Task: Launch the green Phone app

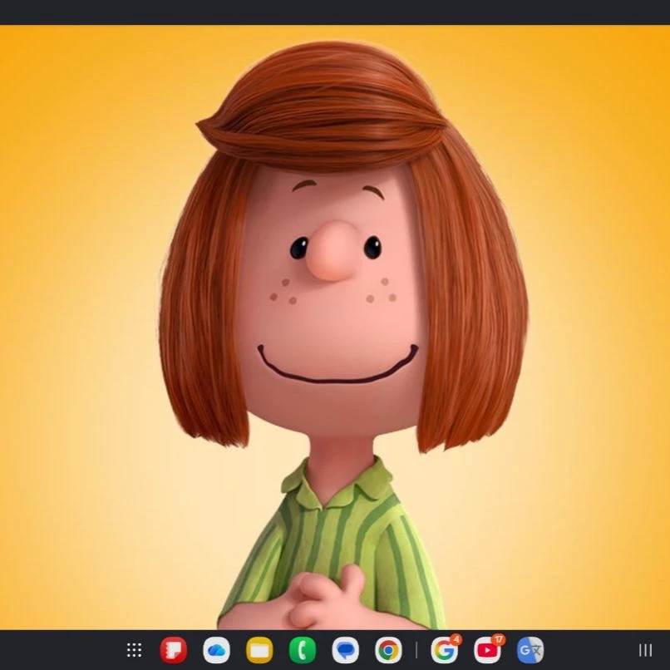Action: coord(303,650)
